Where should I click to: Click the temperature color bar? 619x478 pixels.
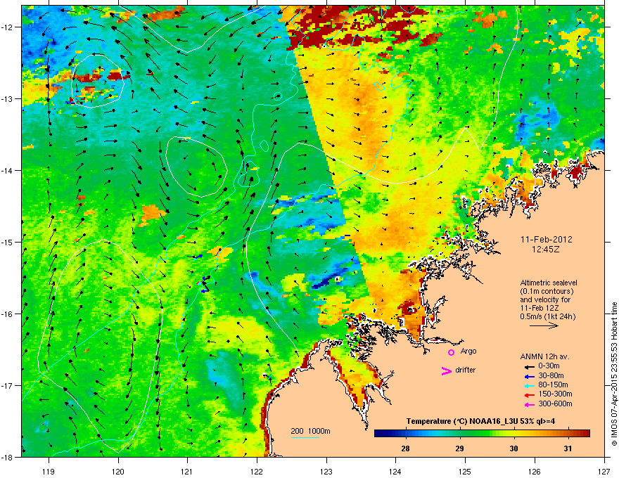pos(482,434)
